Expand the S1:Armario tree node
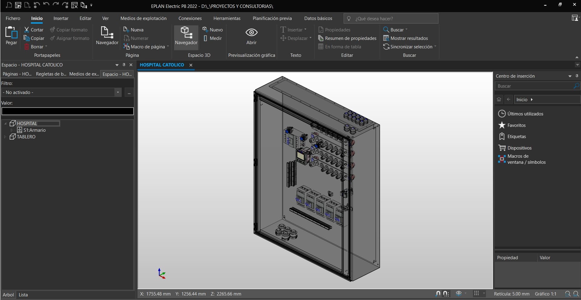This screenshot has height=300, width=581. [12, 130]
